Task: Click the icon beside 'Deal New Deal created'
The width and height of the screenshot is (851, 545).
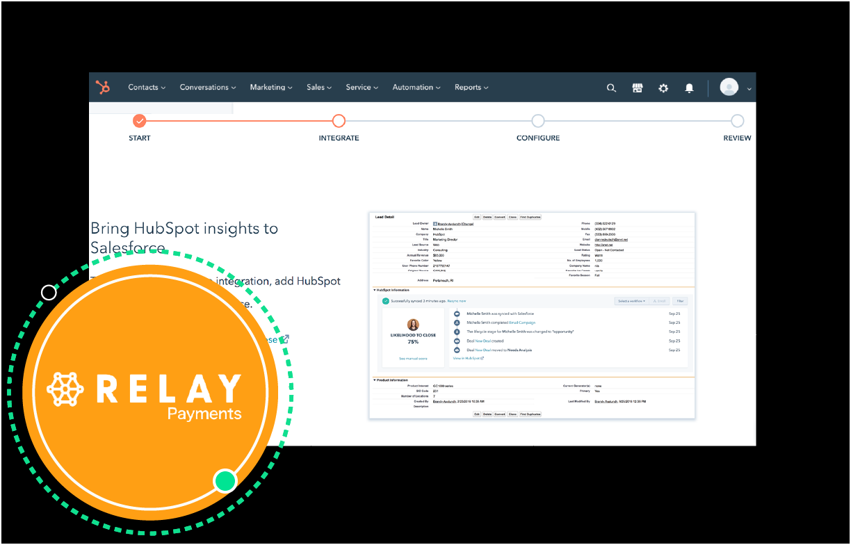Action: click(x=457, y=341)
